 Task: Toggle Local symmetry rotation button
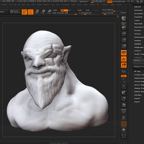pyautogui.click(x=124, y=65)
